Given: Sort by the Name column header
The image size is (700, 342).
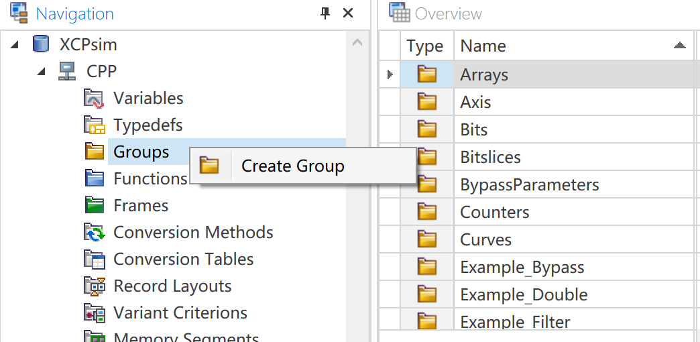Looking at the screenshot, I should tap(483, 46).
